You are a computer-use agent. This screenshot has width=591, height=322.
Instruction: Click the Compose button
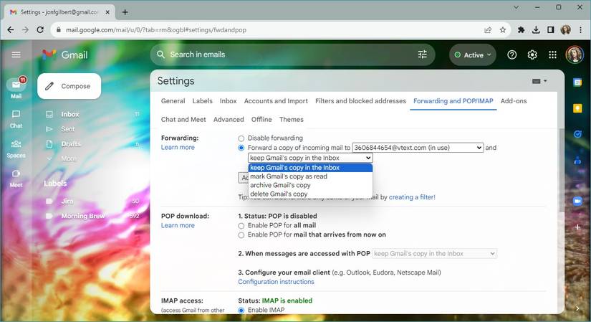tap(69, 86)
